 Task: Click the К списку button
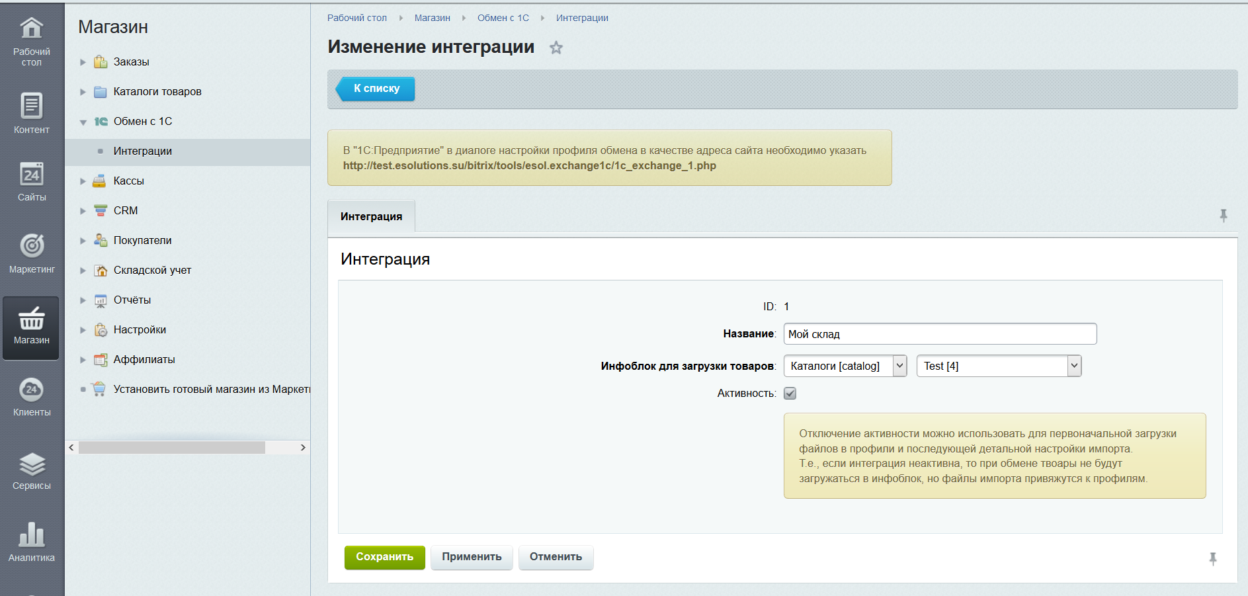[376, 89]
